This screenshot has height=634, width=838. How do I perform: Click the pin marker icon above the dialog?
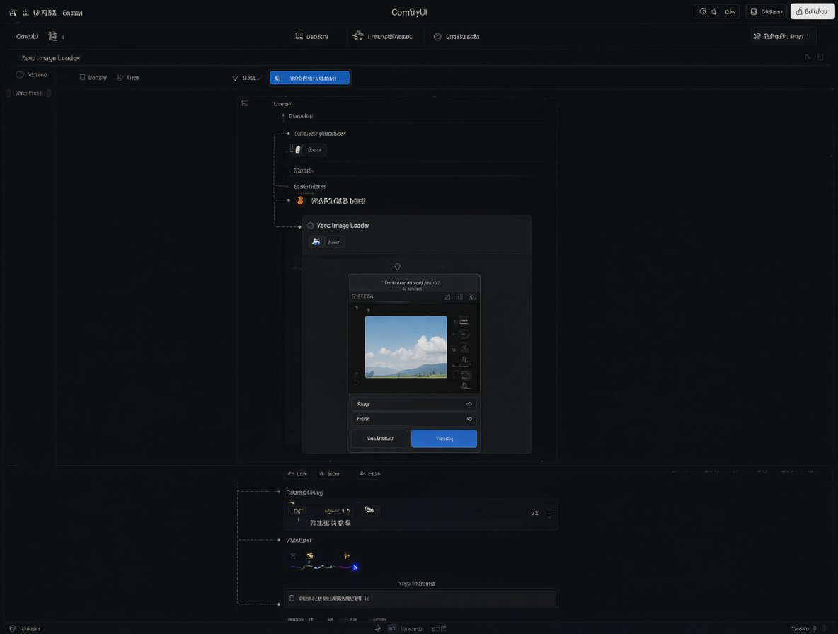[397, 267]
